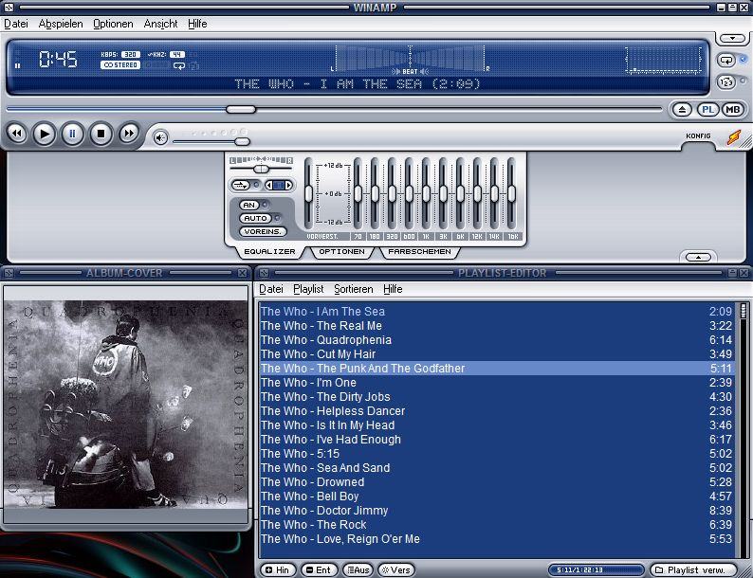Select 'The Who - 5:15' track

497,453
